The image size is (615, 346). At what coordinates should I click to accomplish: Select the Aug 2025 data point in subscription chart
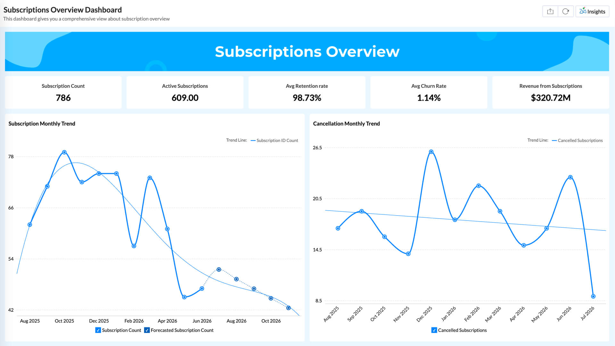point(30,225)
